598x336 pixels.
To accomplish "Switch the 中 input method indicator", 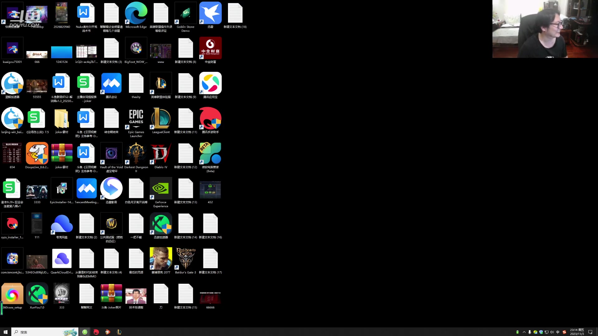I will click(x=558, y=332).
